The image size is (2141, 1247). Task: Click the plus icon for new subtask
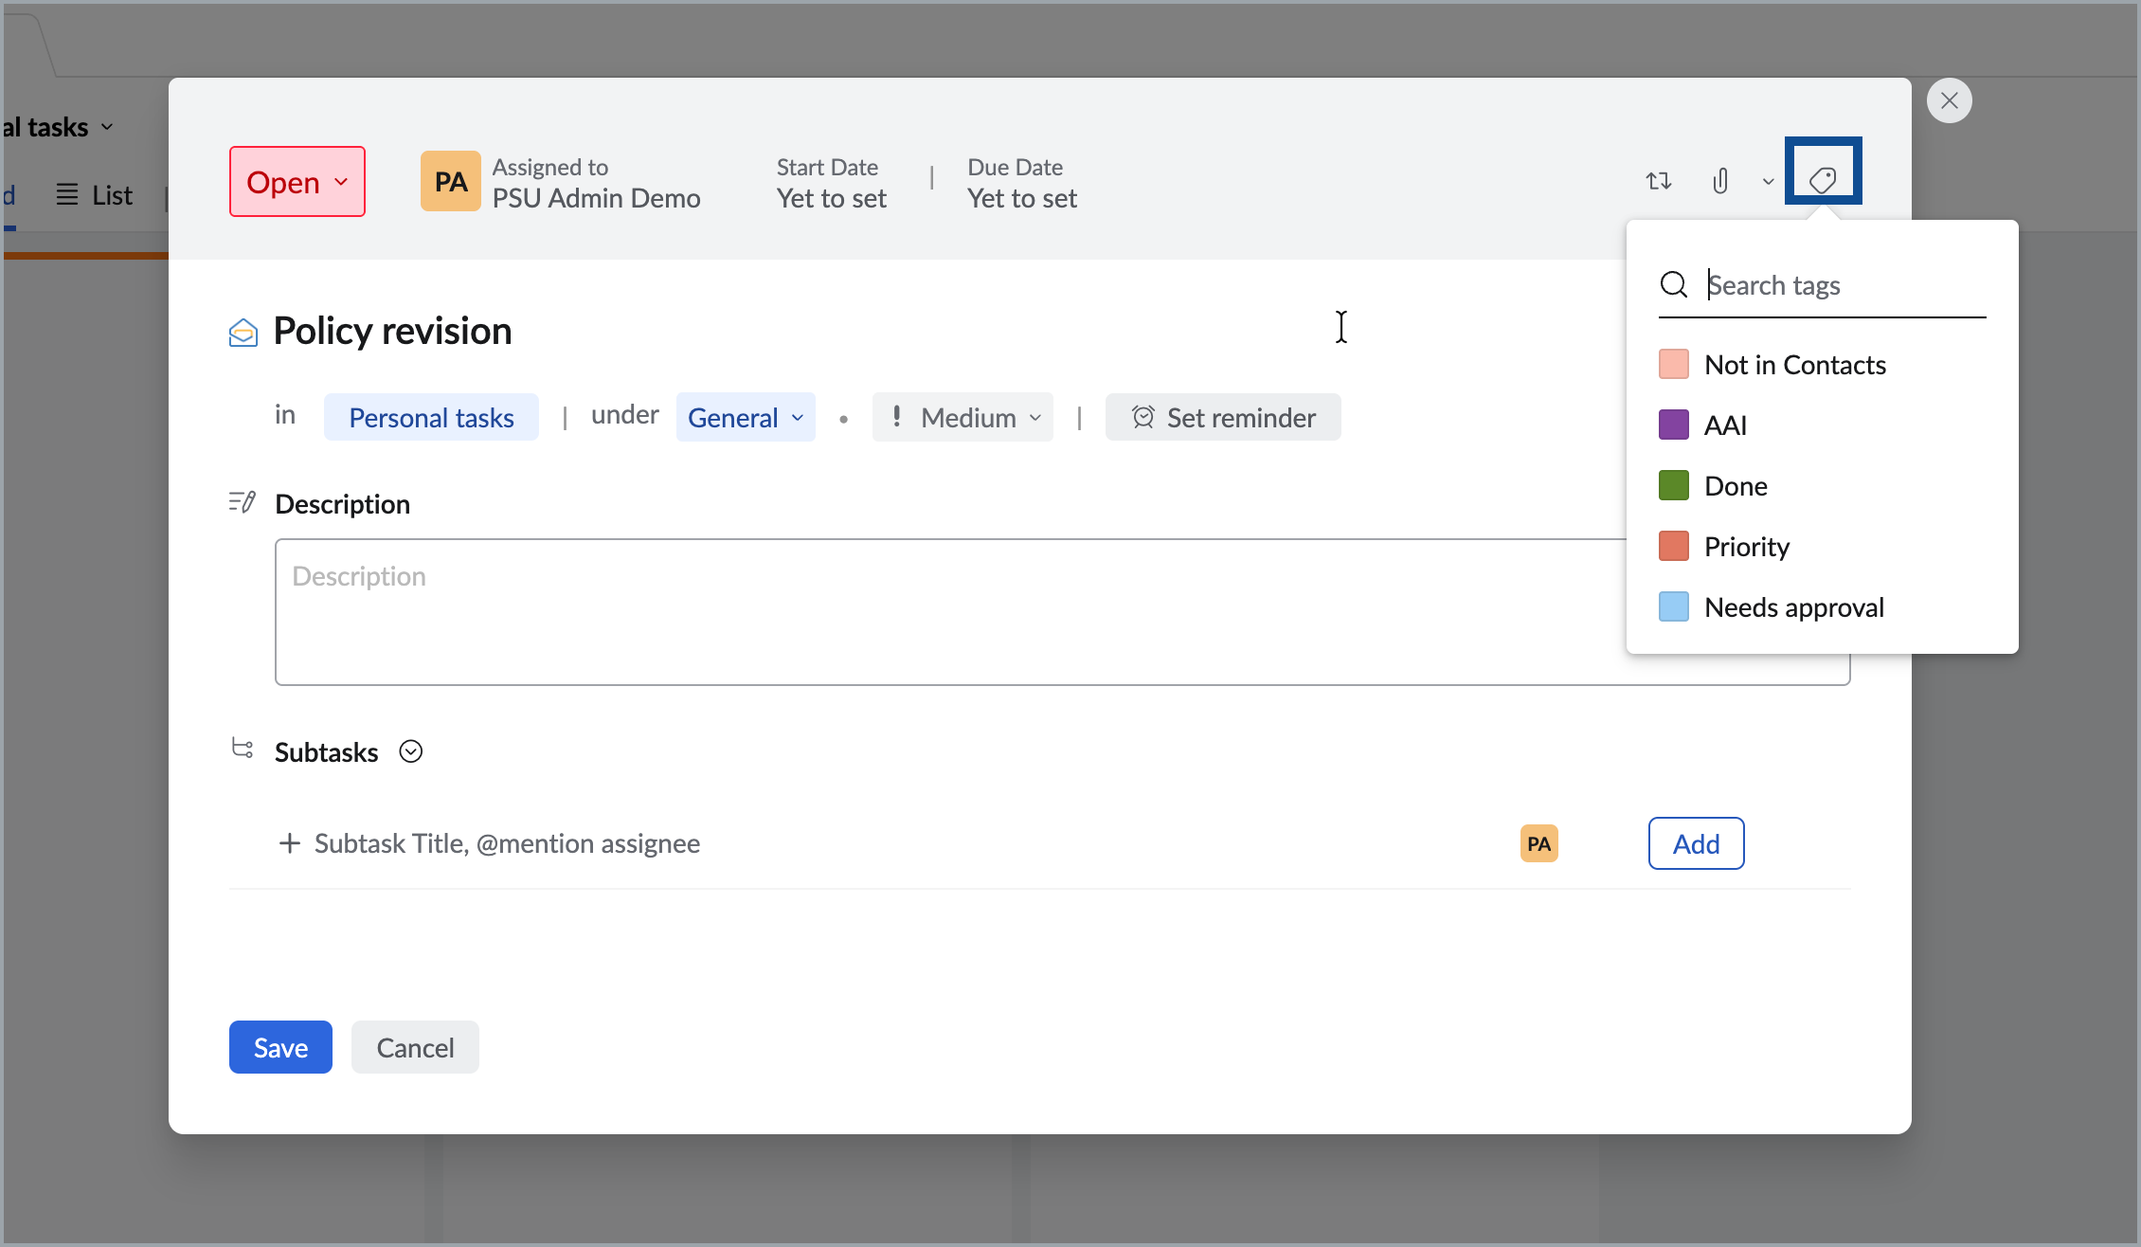click(x=290, y=842)
